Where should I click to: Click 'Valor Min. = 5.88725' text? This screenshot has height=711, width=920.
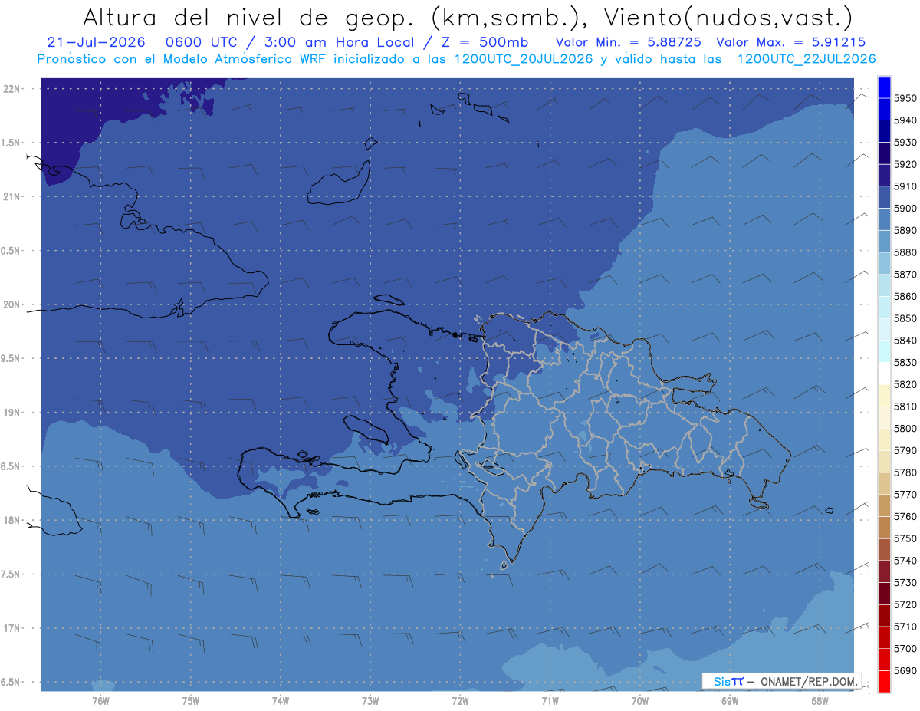tap(628, 42)
